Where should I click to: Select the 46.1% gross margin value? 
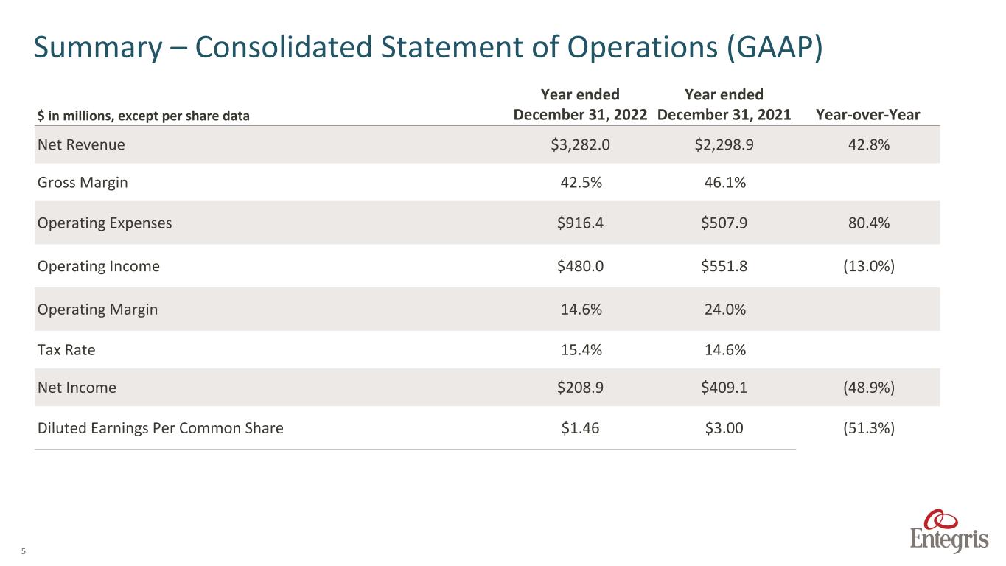(724, 184)
